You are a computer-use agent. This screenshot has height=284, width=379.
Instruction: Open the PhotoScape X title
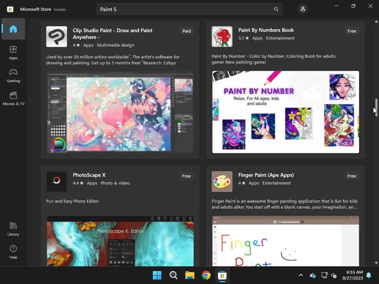(89, 175)
